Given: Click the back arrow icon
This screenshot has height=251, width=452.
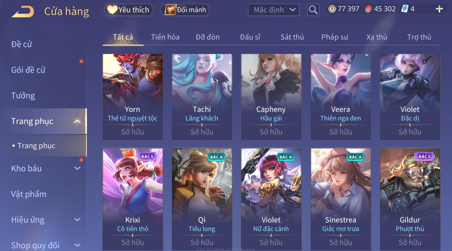Looking at the screenshot, I should click(x=23, y=11).
